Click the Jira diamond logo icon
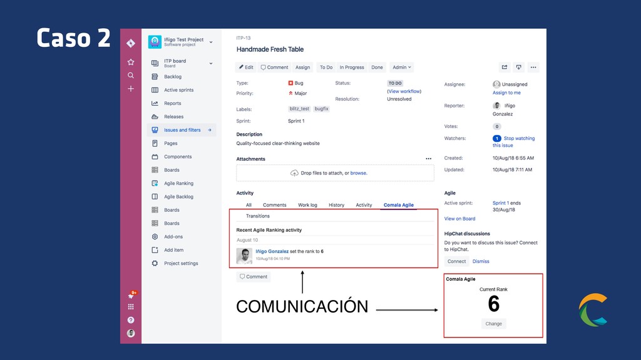Screen dimensions: 641x360 [131, 43]
